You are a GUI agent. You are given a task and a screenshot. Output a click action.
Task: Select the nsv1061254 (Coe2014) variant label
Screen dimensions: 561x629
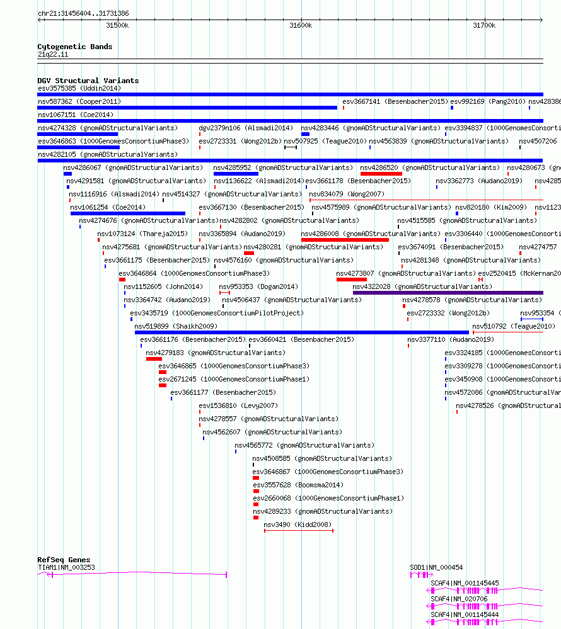coord(108,207)
